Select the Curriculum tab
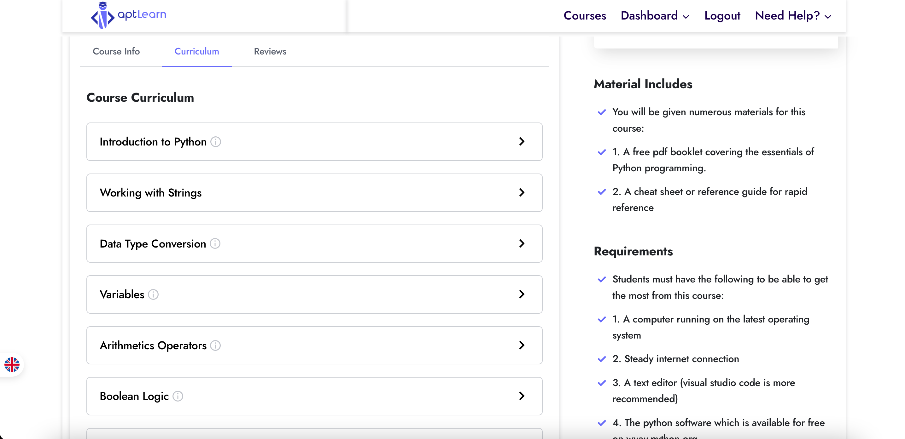This screenshot has width=905, height=439. coord(197,51)
